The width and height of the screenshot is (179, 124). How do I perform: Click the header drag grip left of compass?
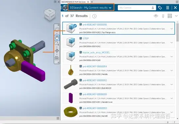[x=61, y=8]
